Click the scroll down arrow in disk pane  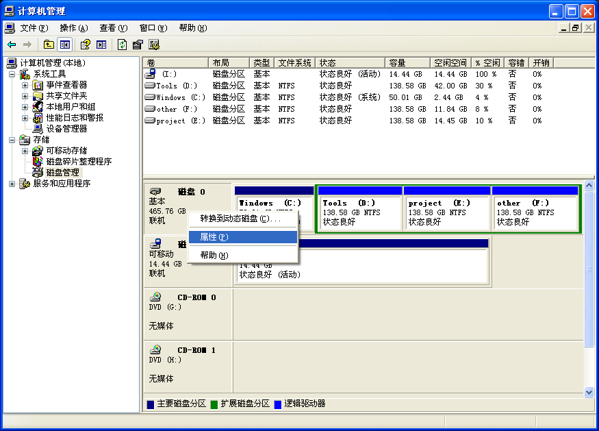(x=589, y=392)
